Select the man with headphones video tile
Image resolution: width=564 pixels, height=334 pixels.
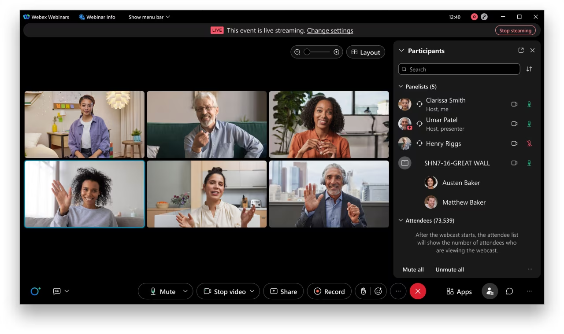(329, 194)
